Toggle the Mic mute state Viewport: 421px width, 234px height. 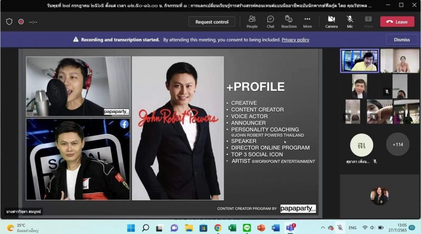(350, 22)
